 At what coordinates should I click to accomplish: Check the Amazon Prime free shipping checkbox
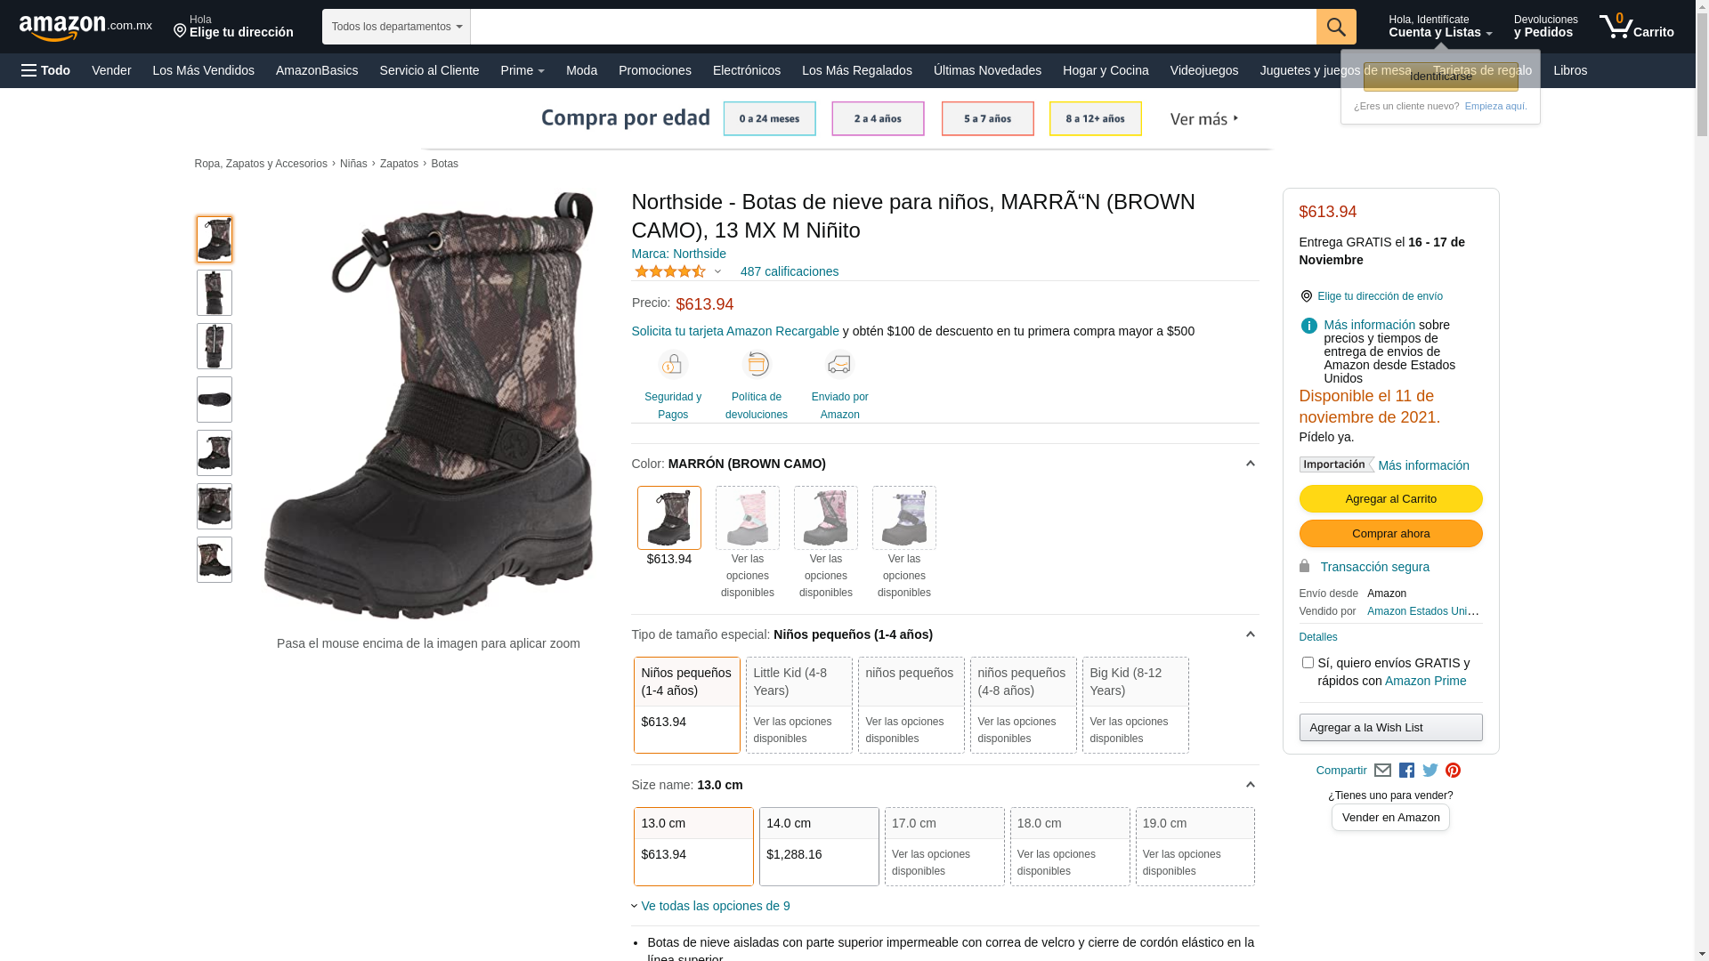(x=1308, y=663)
